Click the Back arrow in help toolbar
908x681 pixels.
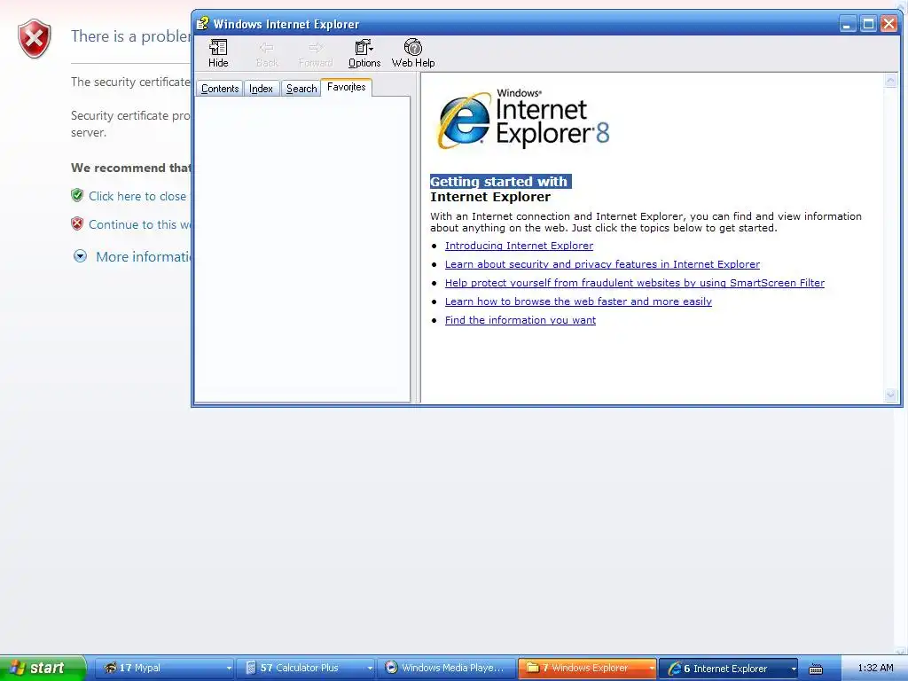point(267,53)
